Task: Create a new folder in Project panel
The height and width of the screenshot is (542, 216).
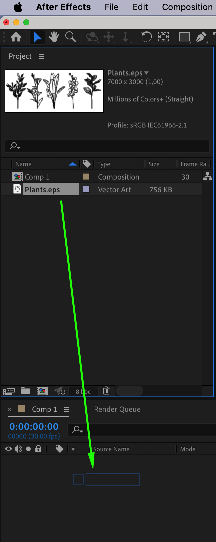Action: click(26, 390)
